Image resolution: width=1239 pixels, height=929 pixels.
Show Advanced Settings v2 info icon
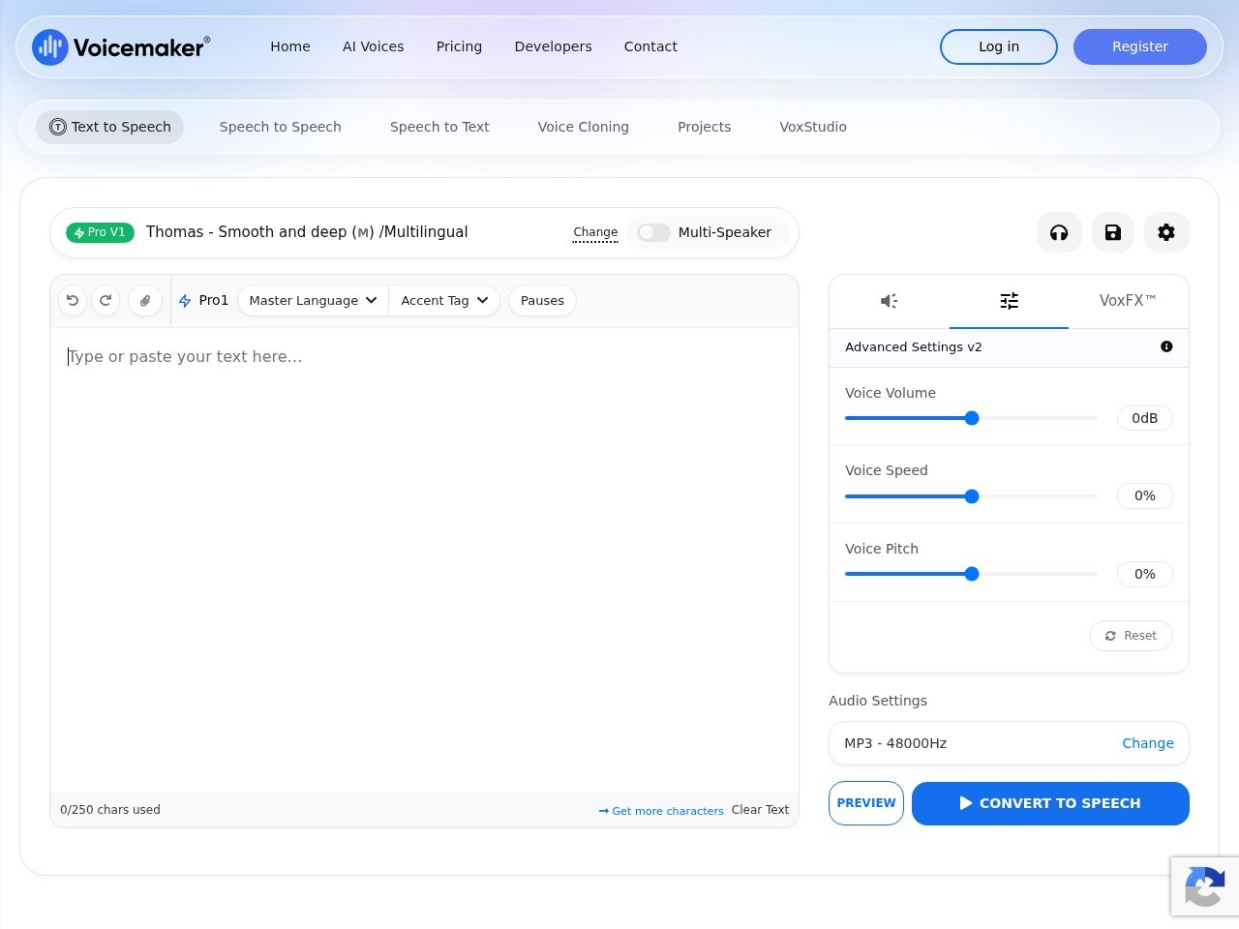(1166, 346)
